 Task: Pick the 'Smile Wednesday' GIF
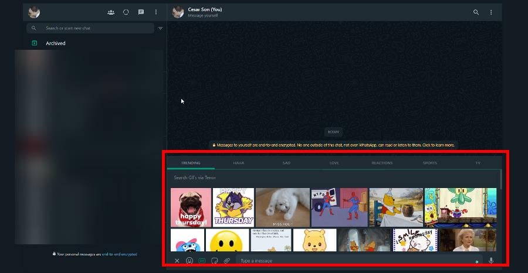click(415, 240)
